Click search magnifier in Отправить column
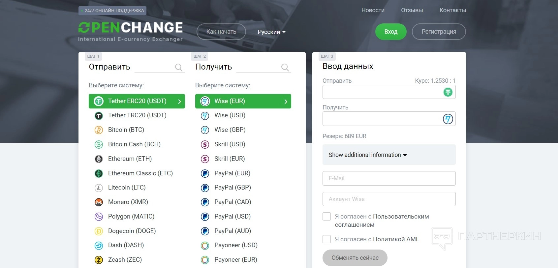The image size is (558, 268). 179,68
